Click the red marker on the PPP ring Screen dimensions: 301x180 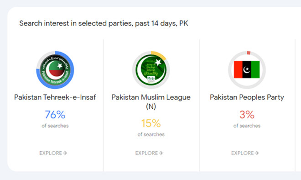click(x=249, y=53)
